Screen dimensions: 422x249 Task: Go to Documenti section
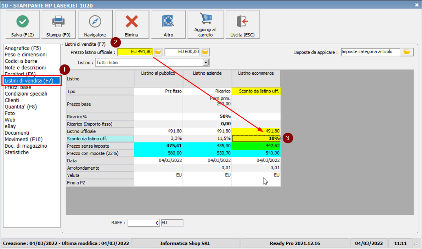[17, 133]
